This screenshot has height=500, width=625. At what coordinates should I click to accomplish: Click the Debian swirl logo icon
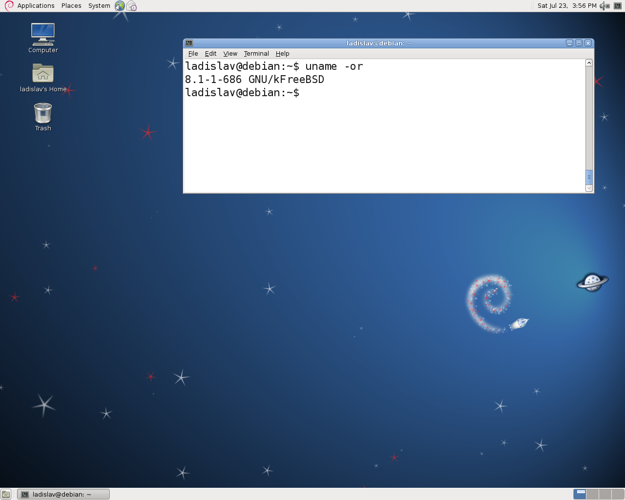coord(9,6)
